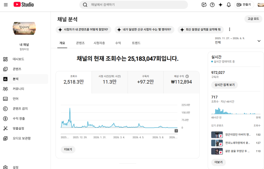Switch to the 시청자층 tab

(99, 43)
